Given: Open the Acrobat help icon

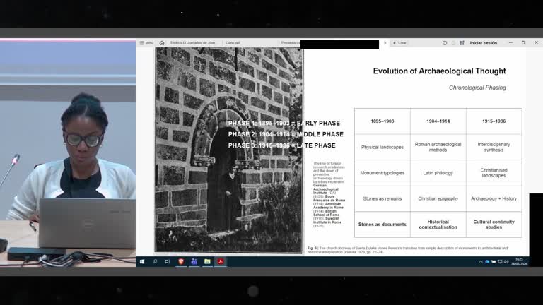Looking at the screenshot, I should point(445,43).
